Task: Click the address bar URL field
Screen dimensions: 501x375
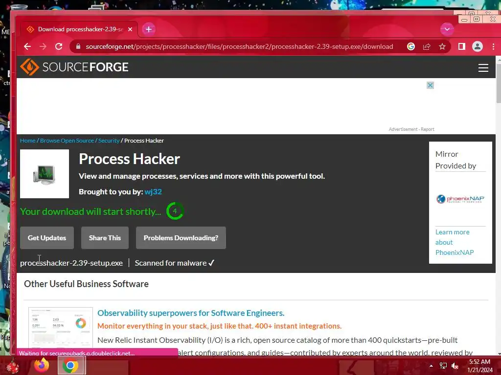Action: [239, 46]
